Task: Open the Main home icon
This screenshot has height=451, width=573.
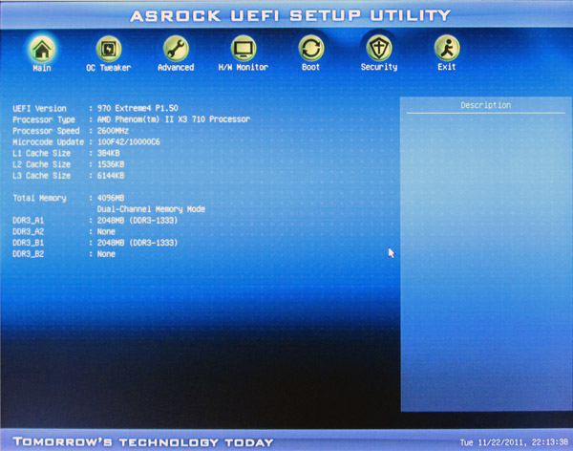Action: (x=42, y=49)
